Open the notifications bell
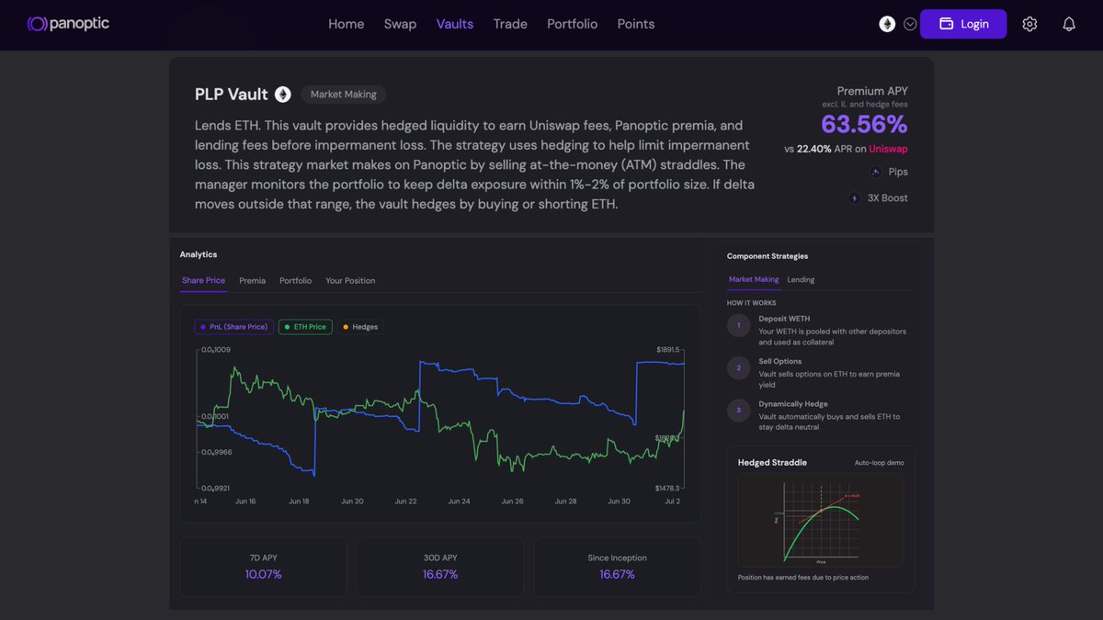 tap(1069, 24)
